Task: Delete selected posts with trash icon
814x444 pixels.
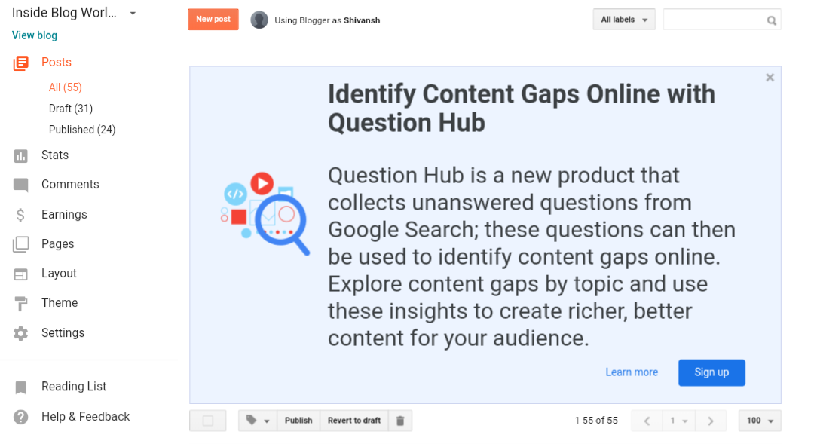Action: coord(400,421)
